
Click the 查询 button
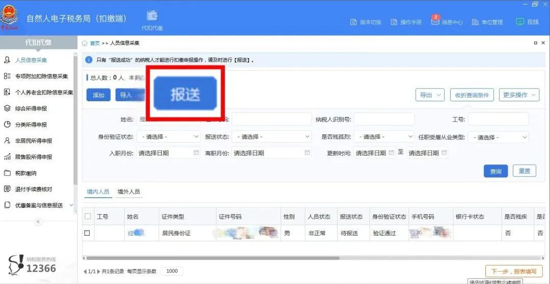[x=496, y=171]
